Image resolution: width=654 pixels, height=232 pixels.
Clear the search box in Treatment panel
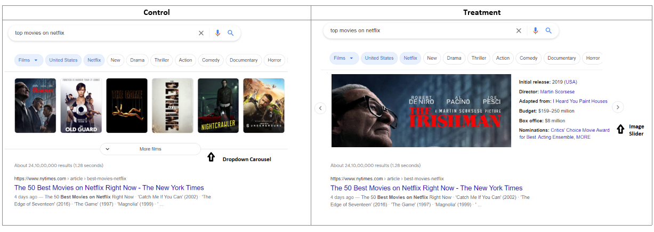coord(519,30)
